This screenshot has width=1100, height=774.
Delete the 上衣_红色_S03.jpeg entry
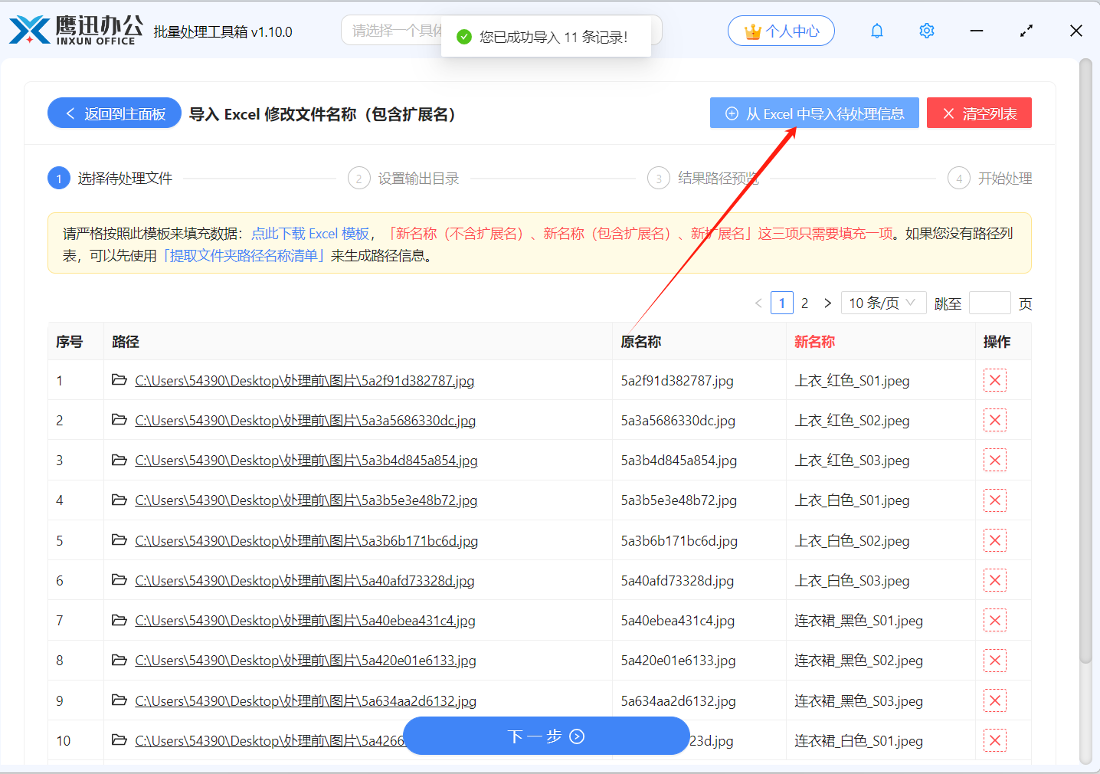(x=994, y=460)
